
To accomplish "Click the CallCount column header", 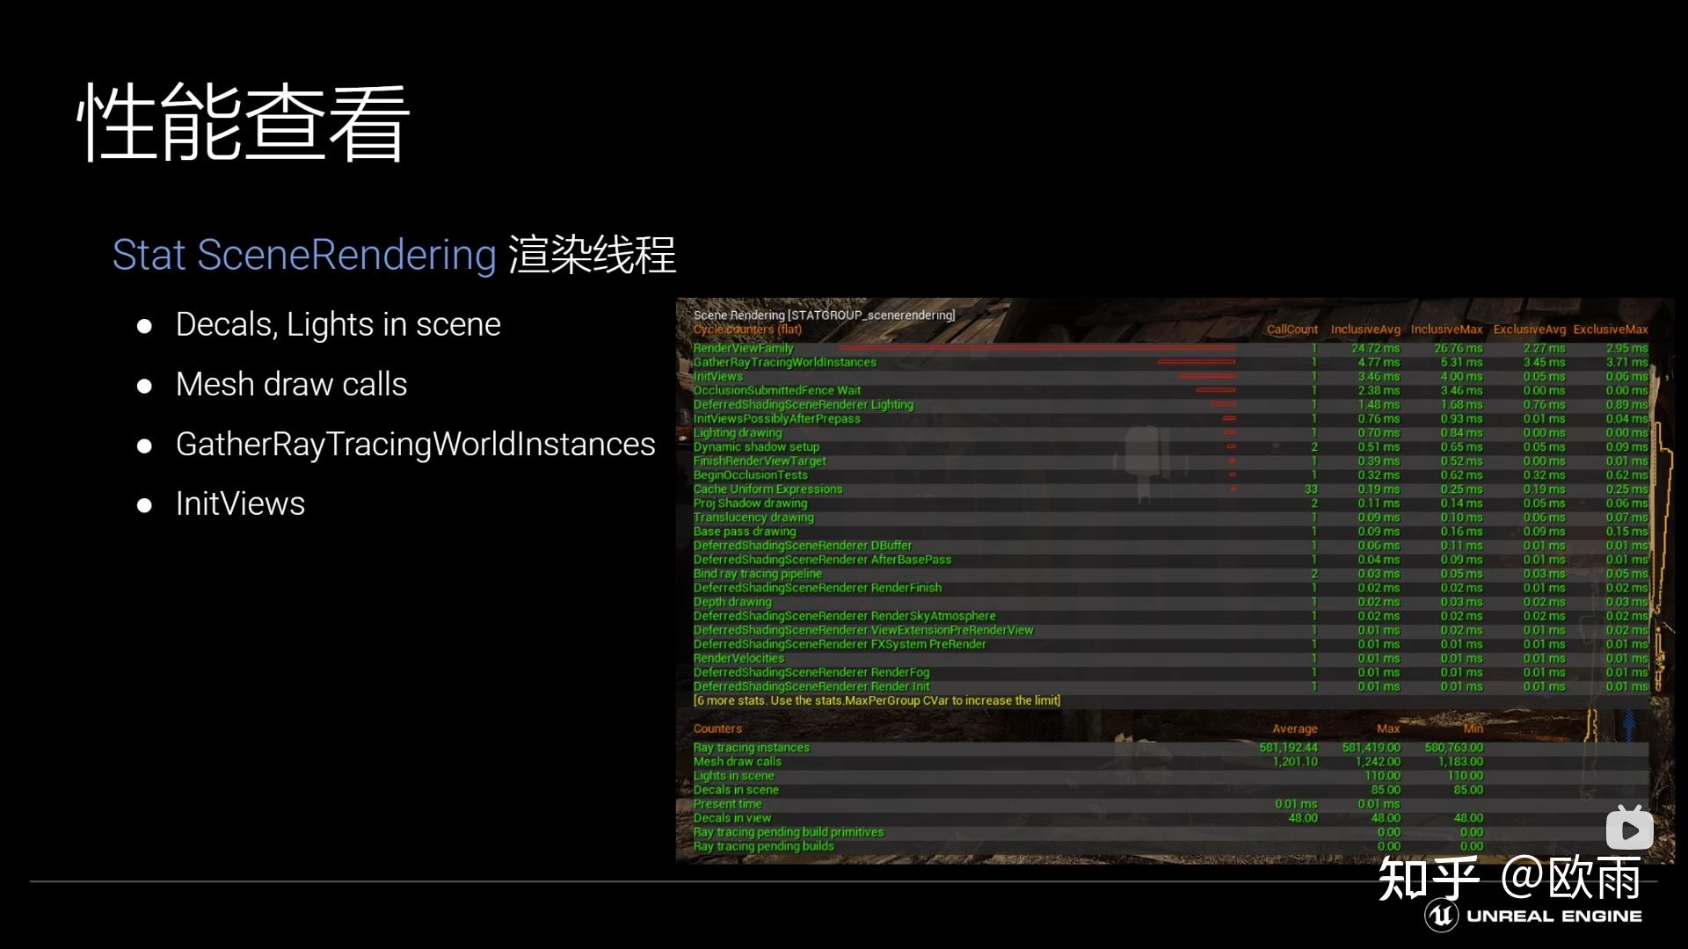I will coord(1291,330).
